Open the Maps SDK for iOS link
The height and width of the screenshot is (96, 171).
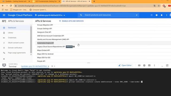pos(44,58)
